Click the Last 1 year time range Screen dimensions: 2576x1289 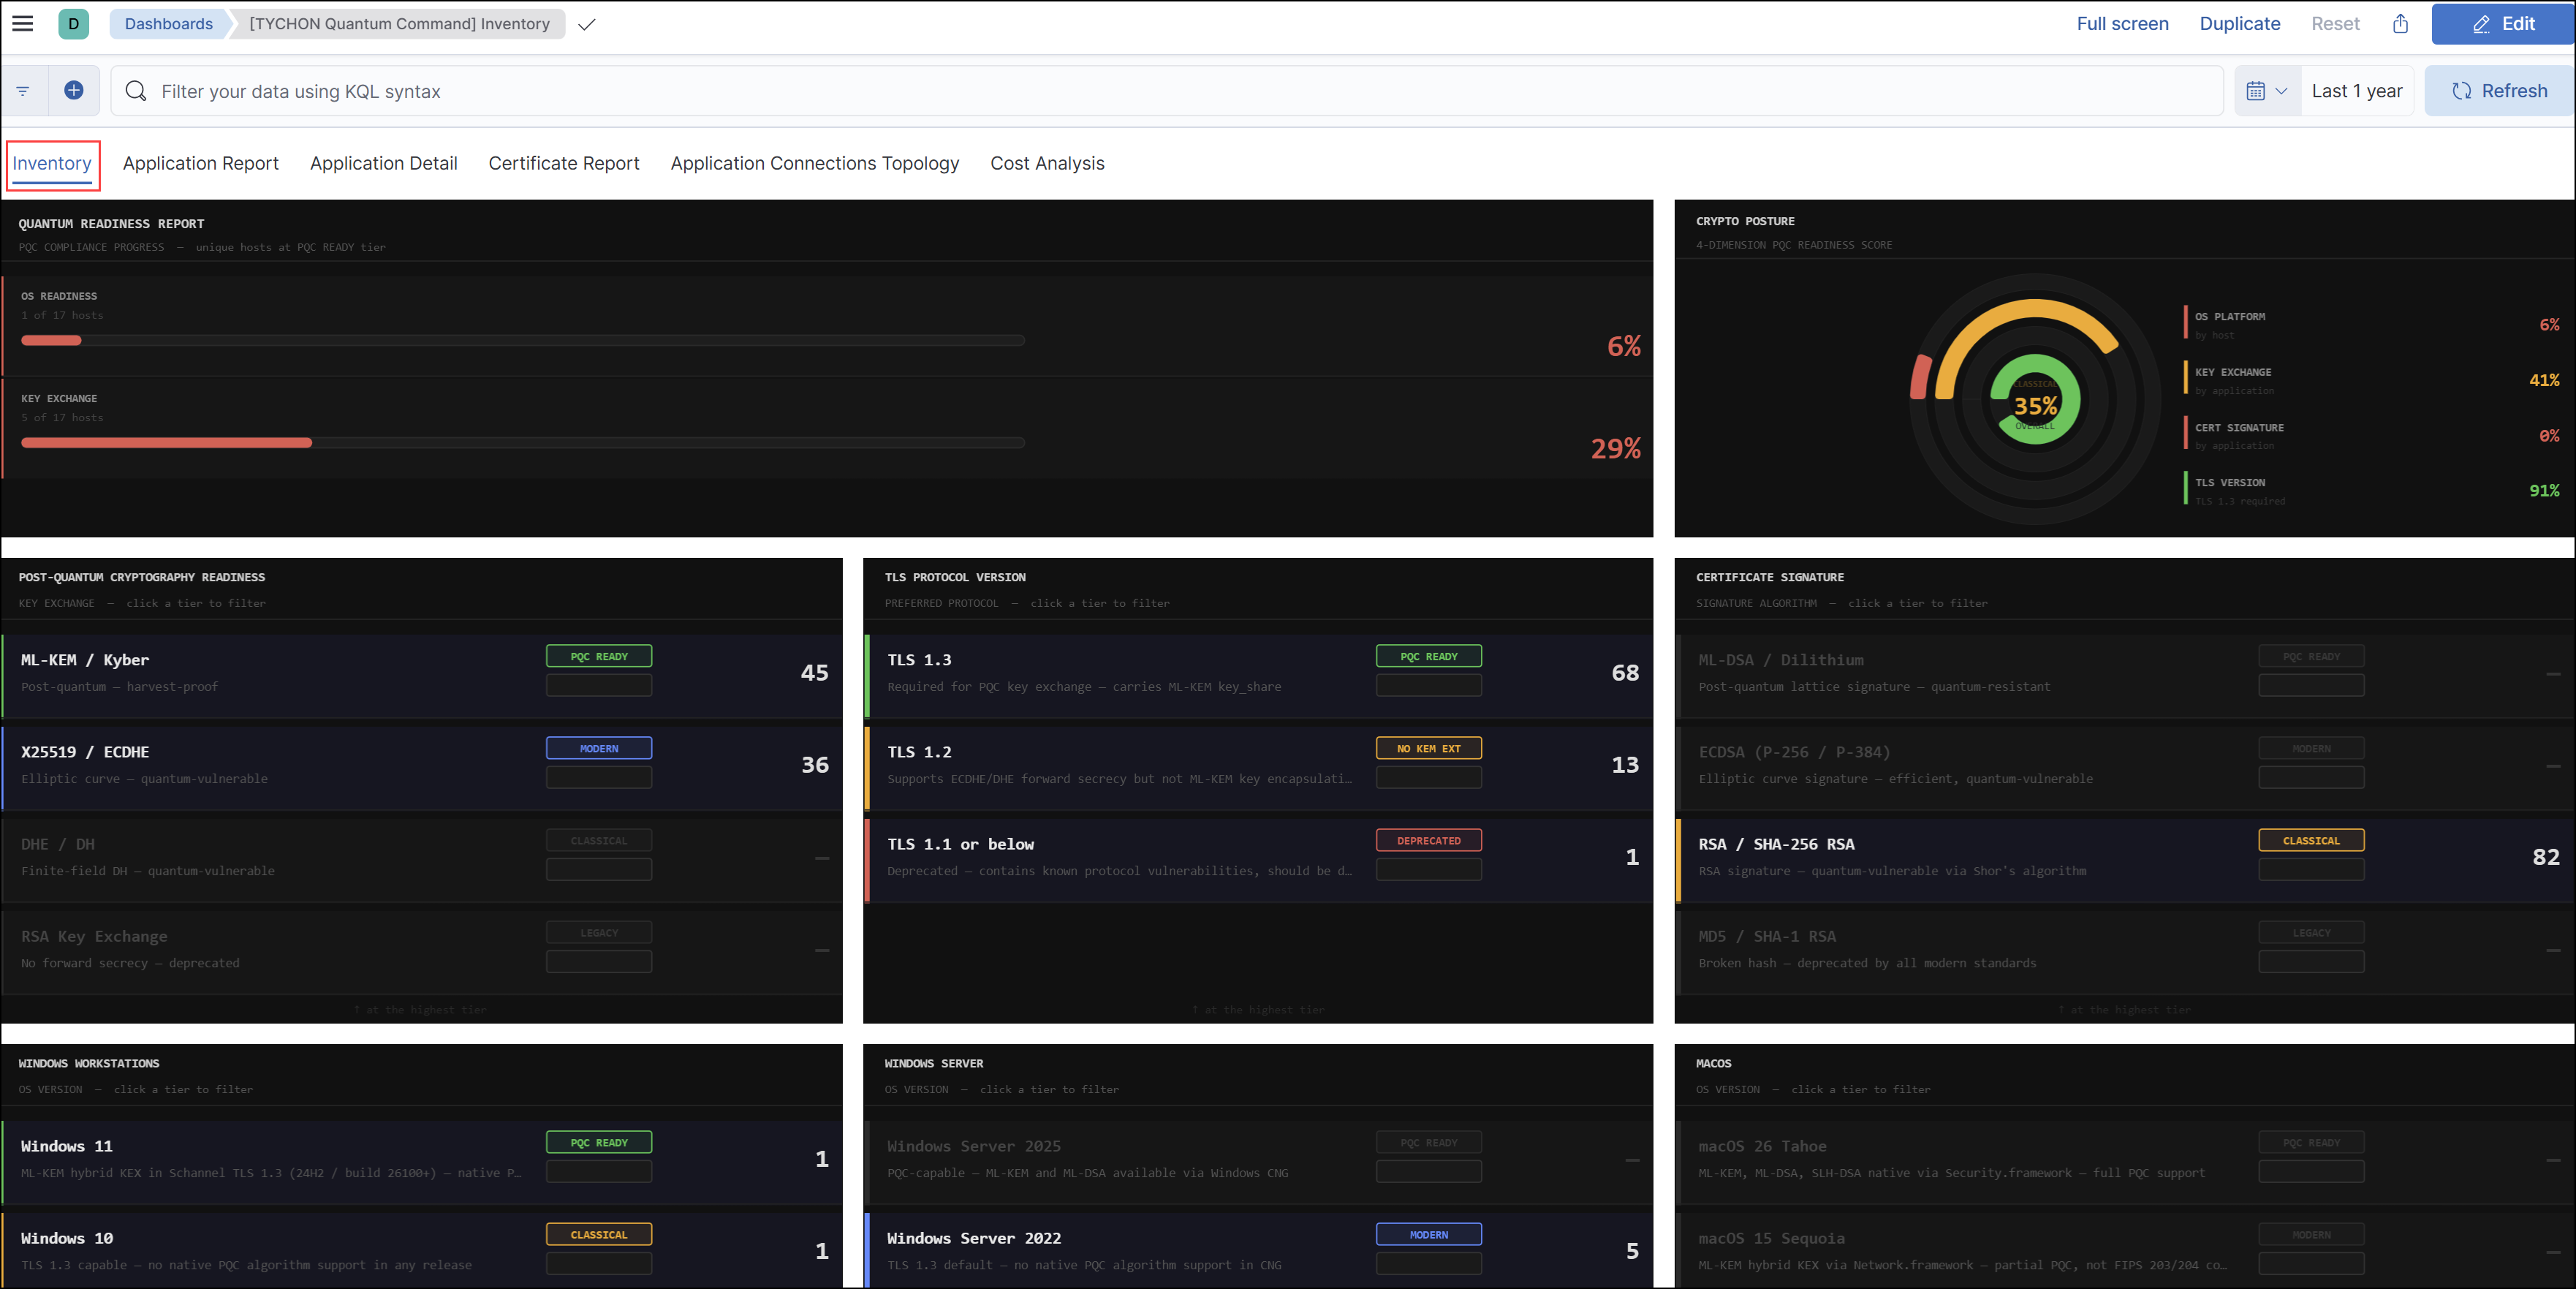click(2357, 91)
